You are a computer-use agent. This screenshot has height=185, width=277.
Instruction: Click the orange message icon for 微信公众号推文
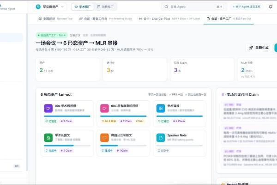[x=105, y=138]
